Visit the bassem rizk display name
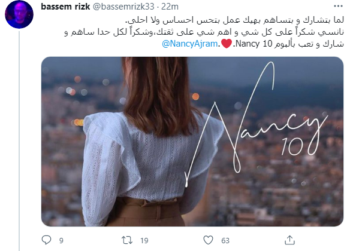Screen dimensions: 353x251 tap(65, 7)
